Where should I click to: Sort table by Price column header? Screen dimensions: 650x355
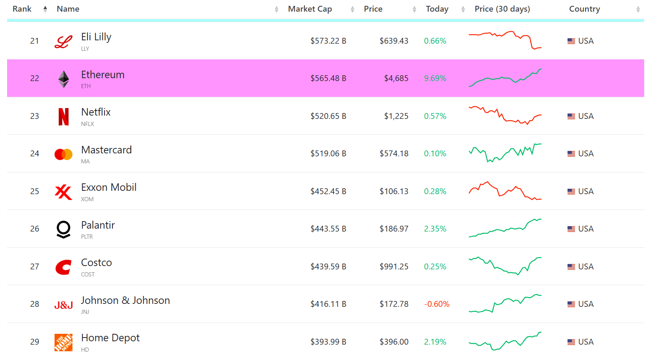click(x=373, y=9)
